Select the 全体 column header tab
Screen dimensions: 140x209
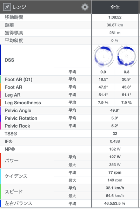[x=115, y=7]
